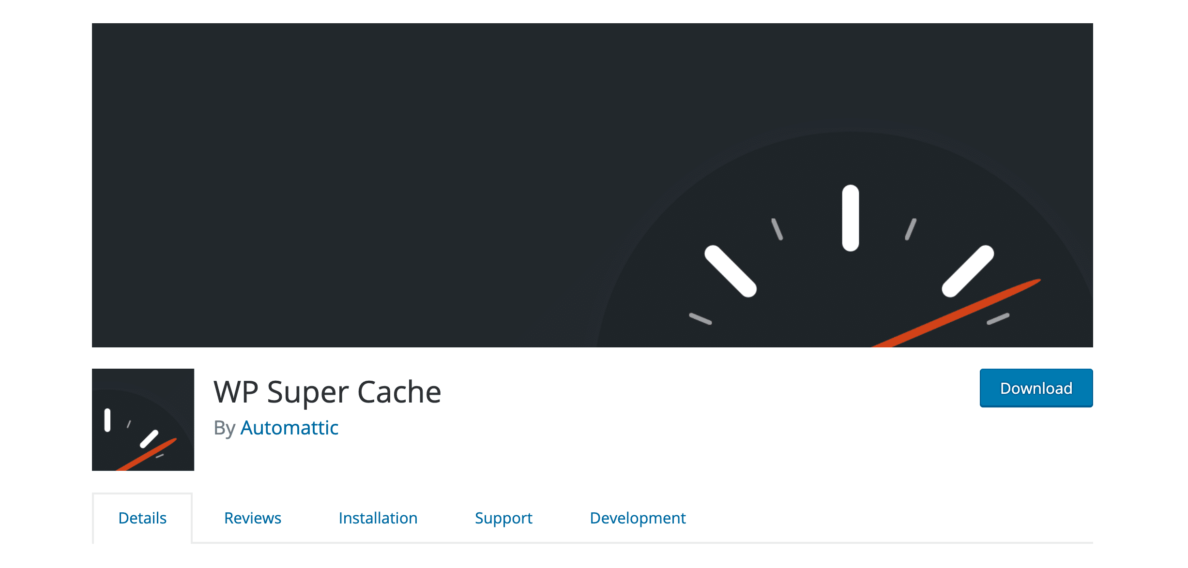This screenshot has height=568, width=1188.
Task: Click the WP Super Cache title
Action: pyautogui.click(x=327, y=392)
